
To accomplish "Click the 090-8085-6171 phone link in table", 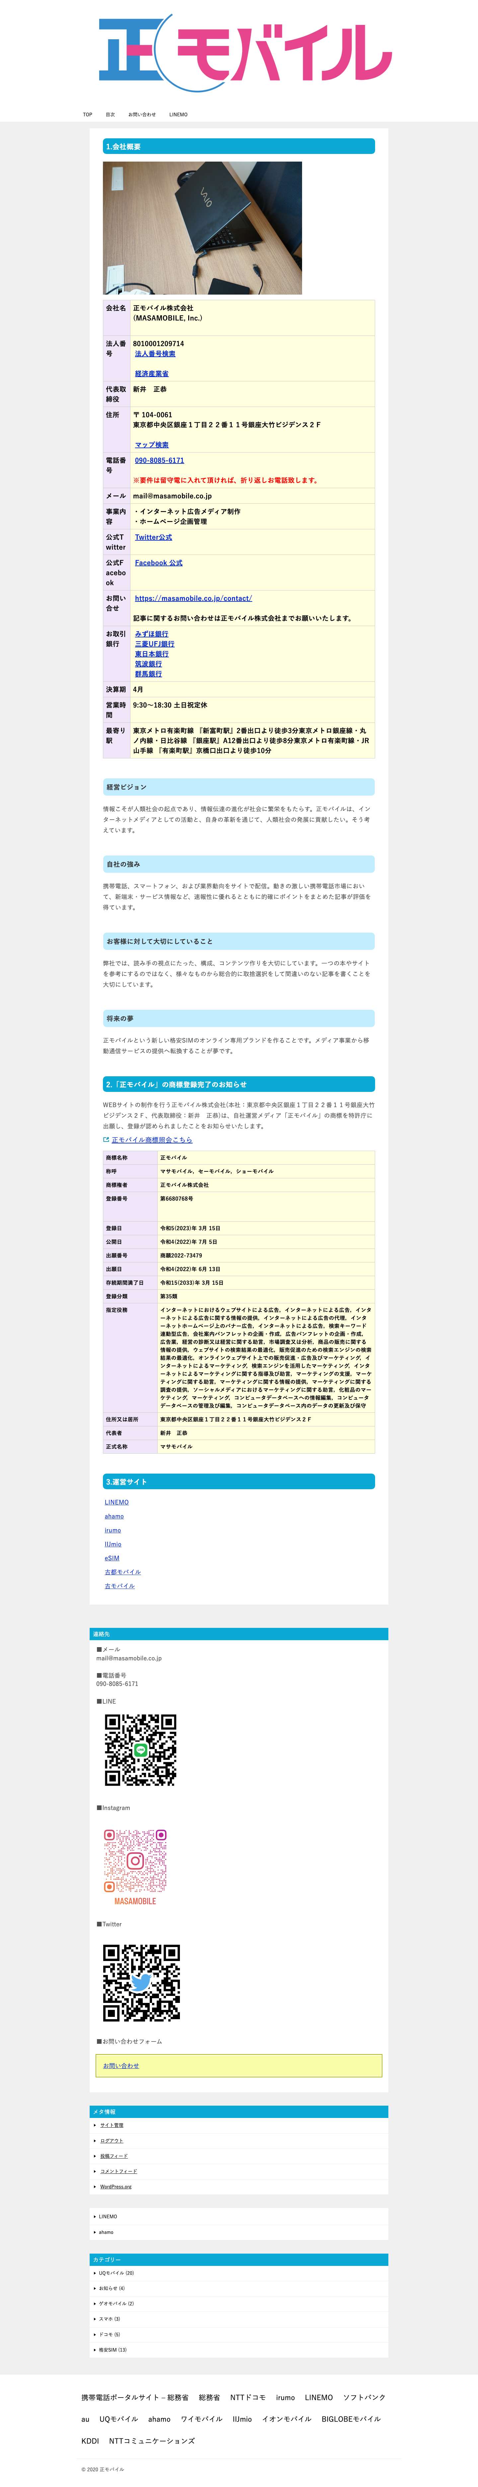I will (159, 460).
